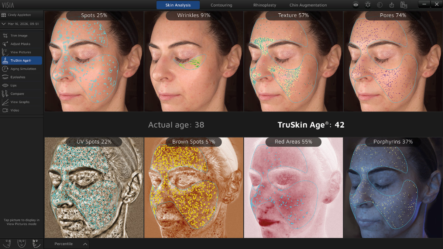Click the lined circle icon in toolbar
Screen dimensions: 443x249
(379, 5)
